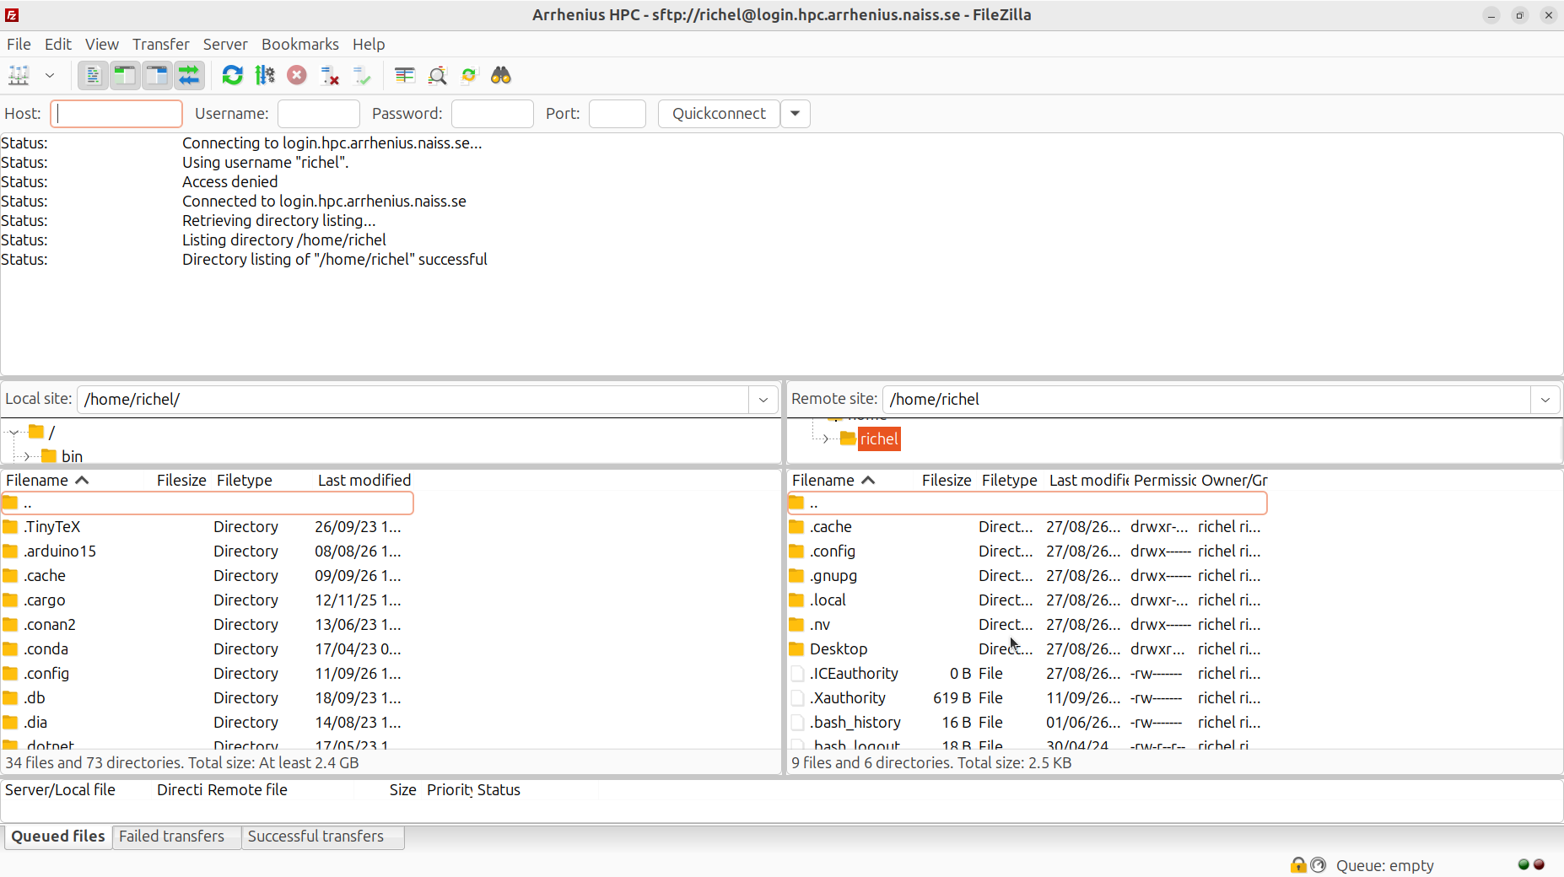This screenshot has width=1564, height=877.
Task: Open the File menu
Action: tap(19, 44)
